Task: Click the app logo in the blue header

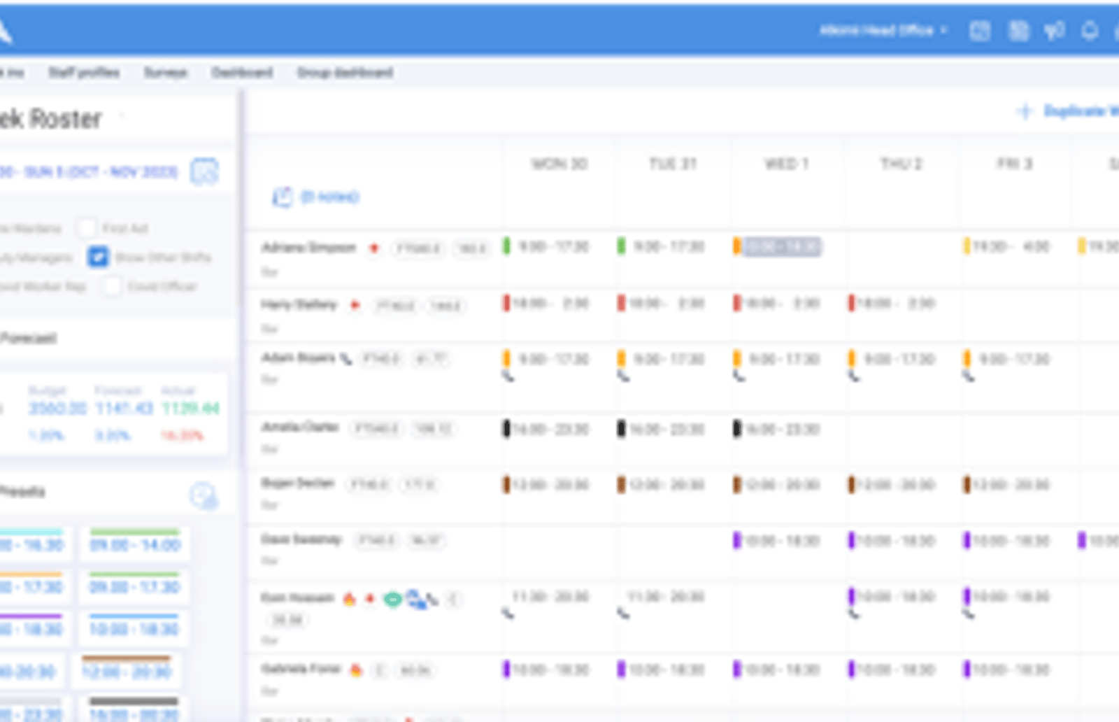Action: click(6, 31)
